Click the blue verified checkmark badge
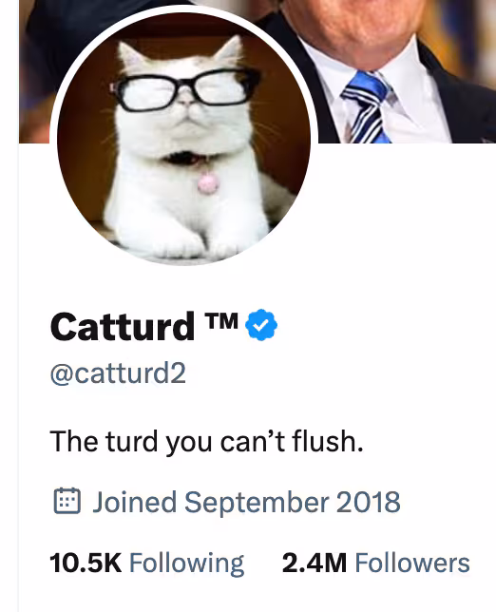 [261, 325]
